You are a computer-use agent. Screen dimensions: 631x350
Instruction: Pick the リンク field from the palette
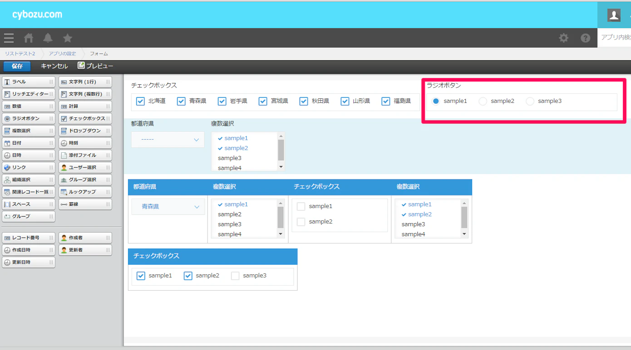point(29,167)
